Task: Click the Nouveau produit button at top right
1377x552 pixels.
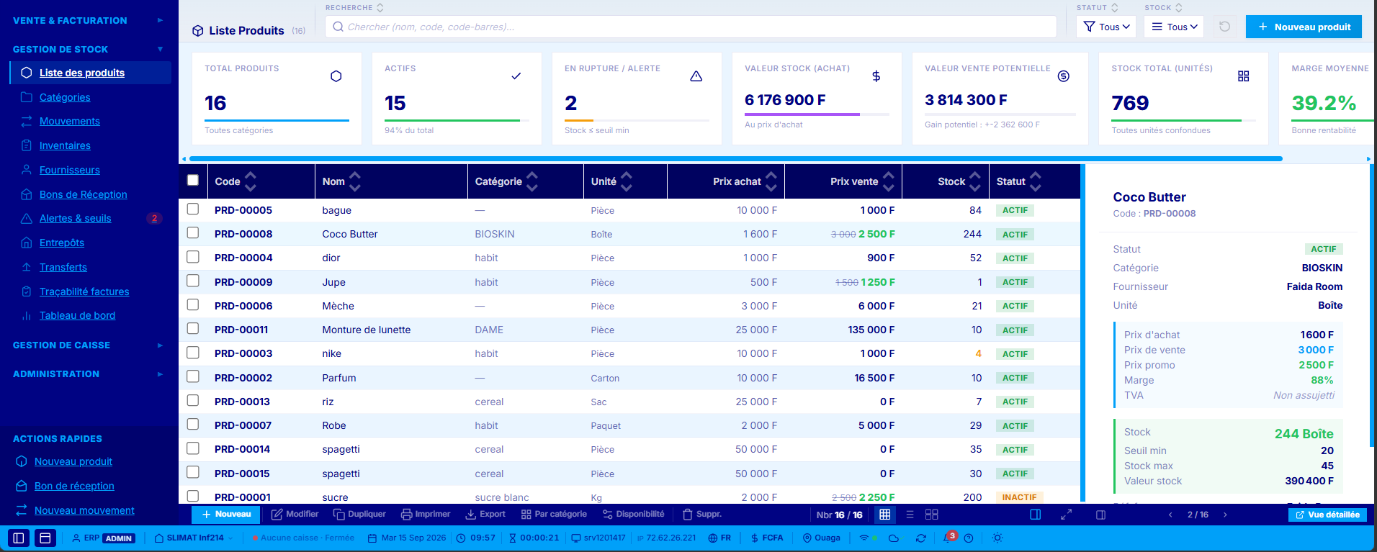Action: click(x=1304, y=27)
